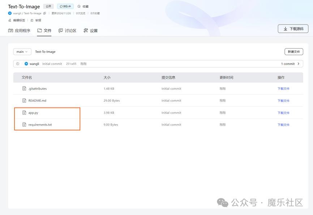Click the edit tags (编辑标签) pencil icon
The height and width of the screenshot is (215, 313).
10,21
